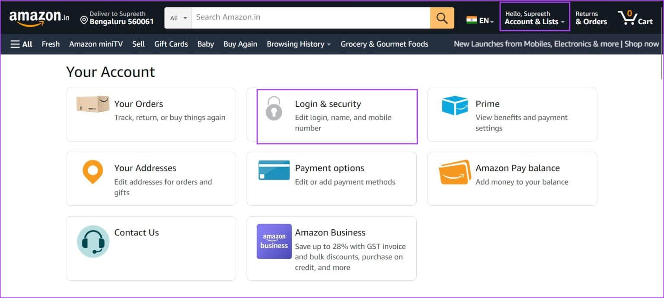
Task: Click the Your Account heading
Action: [x=111, y=72]
